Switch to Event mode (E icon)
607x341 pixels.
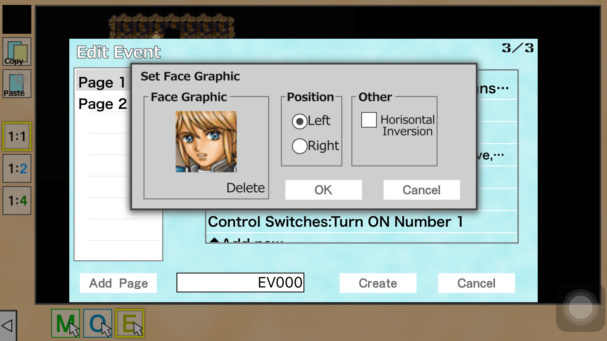click(130, 323)
